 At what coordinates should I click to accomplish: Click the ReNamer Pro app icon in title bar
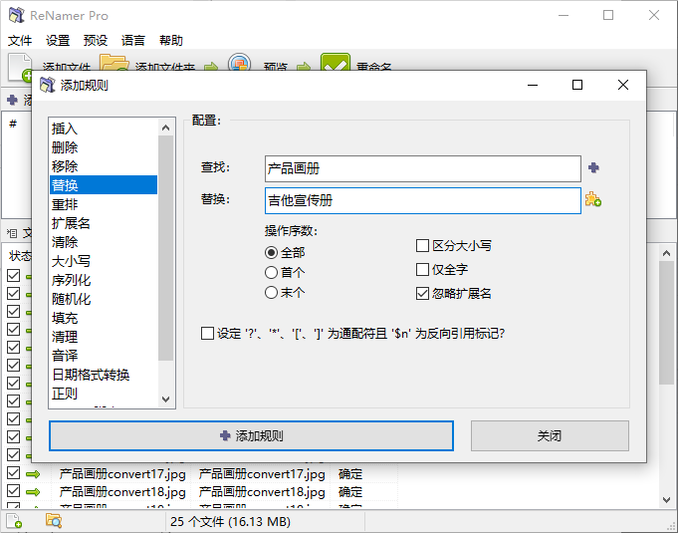[17, 15]
